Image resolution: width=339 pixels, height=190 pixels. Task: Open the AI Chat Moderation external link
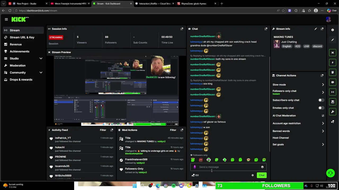coord(323,116)
